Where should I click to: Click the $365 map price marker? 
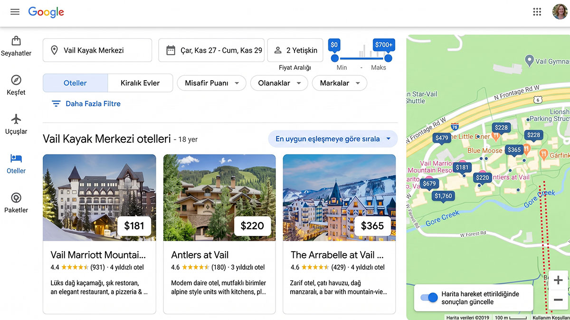(514, 149)
